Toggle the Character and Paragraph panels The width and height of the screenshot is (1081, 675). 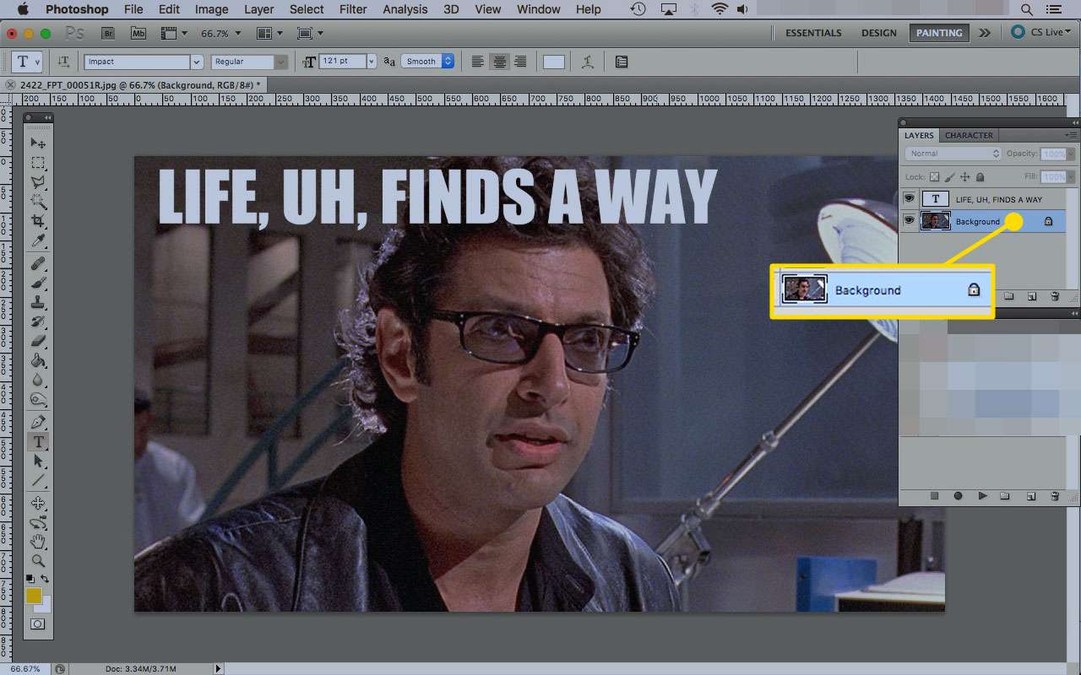622,62
